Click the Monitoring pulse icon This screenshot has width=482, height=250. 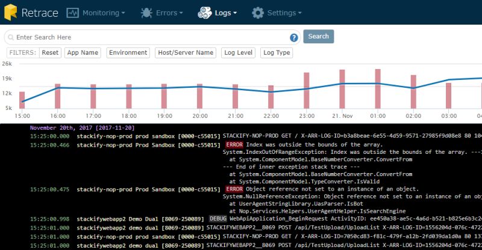pos(72,13)
